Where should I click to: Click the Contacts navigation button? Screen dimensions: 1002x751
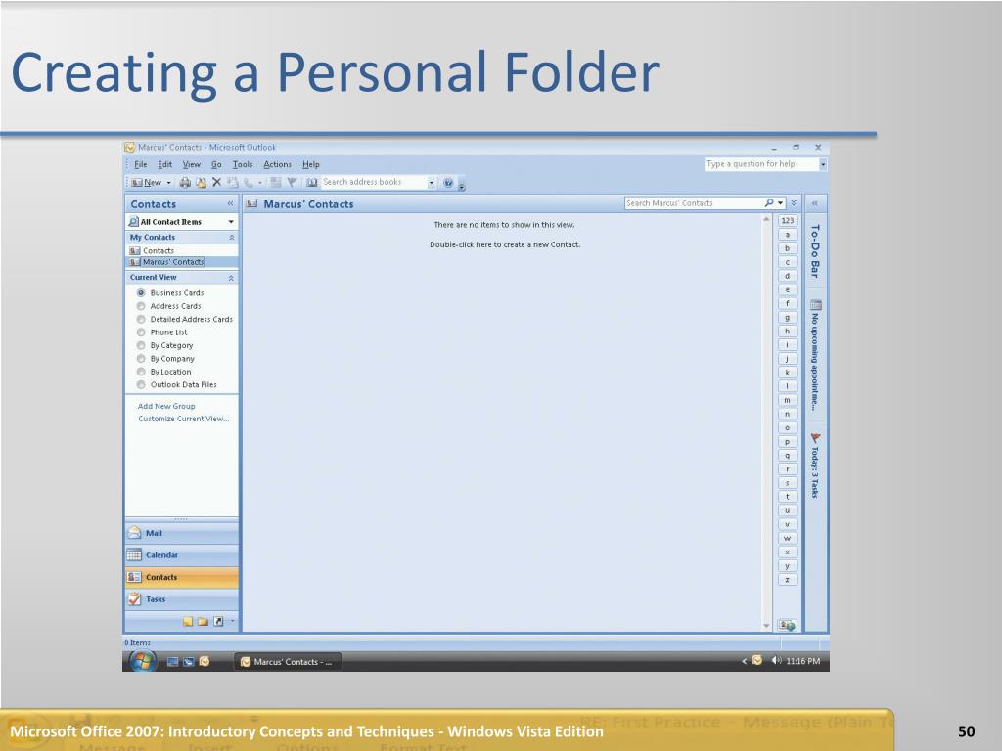point(181,577)
